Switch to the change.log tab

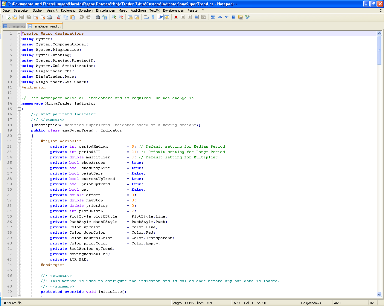point(14,26)
